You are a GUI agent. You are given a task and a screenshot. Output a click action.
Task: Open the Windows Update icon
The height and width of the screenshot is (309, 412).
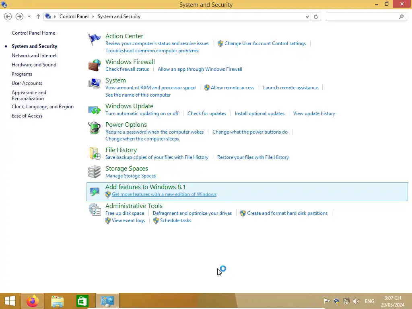click(94, 109)
